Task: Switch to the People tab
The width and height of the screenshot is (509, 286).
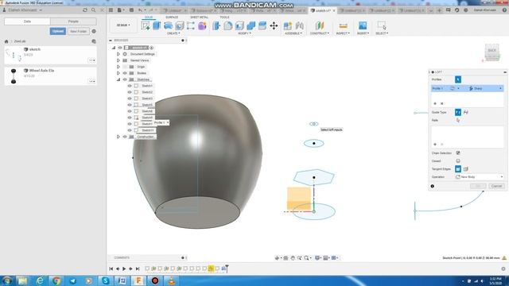Action: coord(73,21)
